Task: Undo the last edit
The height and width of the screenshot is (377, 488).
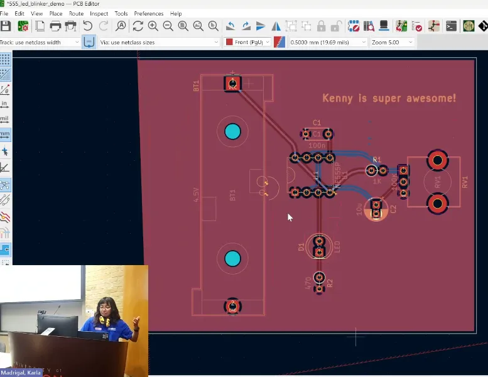Action: (88, 26)
